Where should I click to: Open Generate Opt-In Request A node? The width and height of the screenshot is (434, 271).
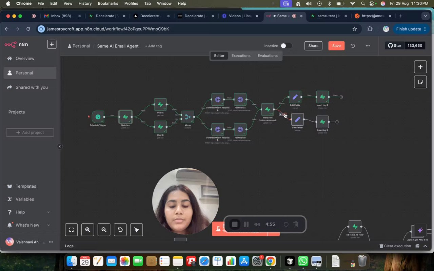(x=218, y=100)
